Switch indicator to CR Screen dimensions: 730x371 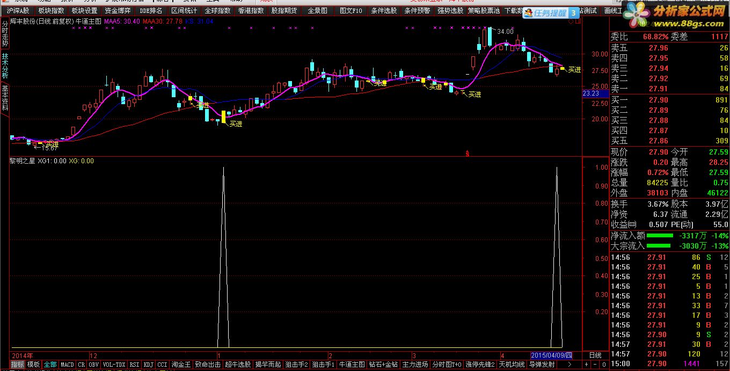point(81,365)
